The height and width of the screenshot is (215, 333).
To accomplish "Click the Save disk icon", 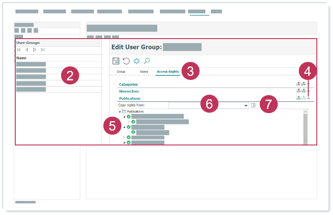I will (x=115, y=61).
